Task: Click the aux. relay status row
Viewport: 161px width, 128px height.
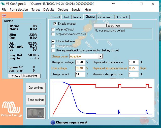Action: (x=22, y=71)
